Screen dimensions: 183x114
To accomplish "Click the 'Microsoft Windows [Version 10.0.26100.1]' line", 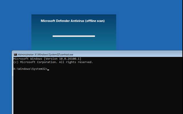I will click(47, 59).
